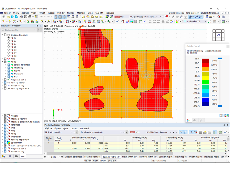Expand the Vnitřní síly tree node

coord(5,68)
